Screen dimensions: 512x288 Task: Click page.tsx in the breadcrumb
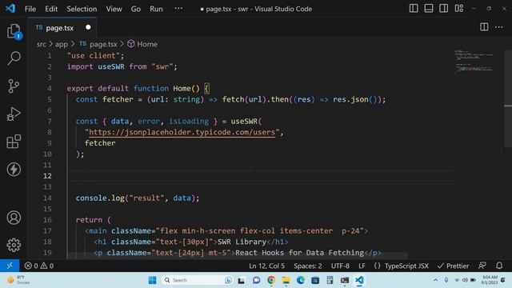tap(103, 44)
